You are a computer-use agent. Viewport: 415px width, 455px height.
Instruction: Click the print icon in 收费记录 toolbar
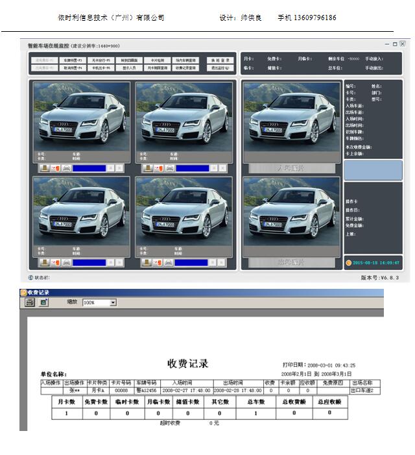(30, 302)
